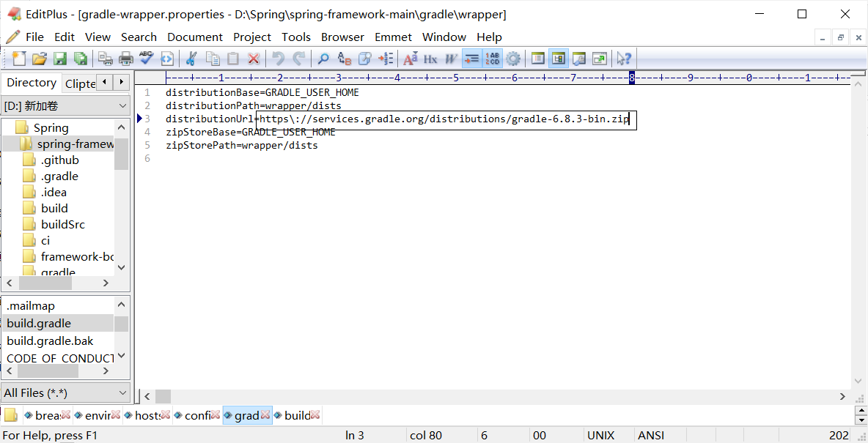Undo last edit
This screenshot has height=443, width=868.
tap(279, 58)
